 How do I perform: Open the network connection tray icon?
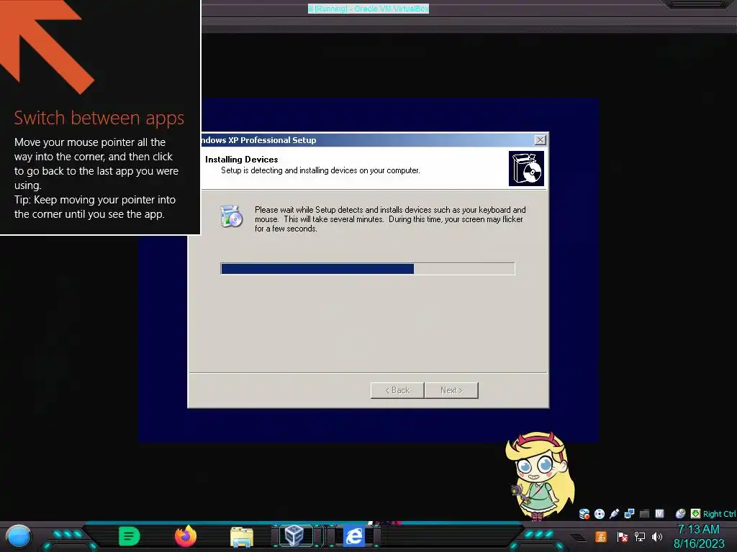640,536
